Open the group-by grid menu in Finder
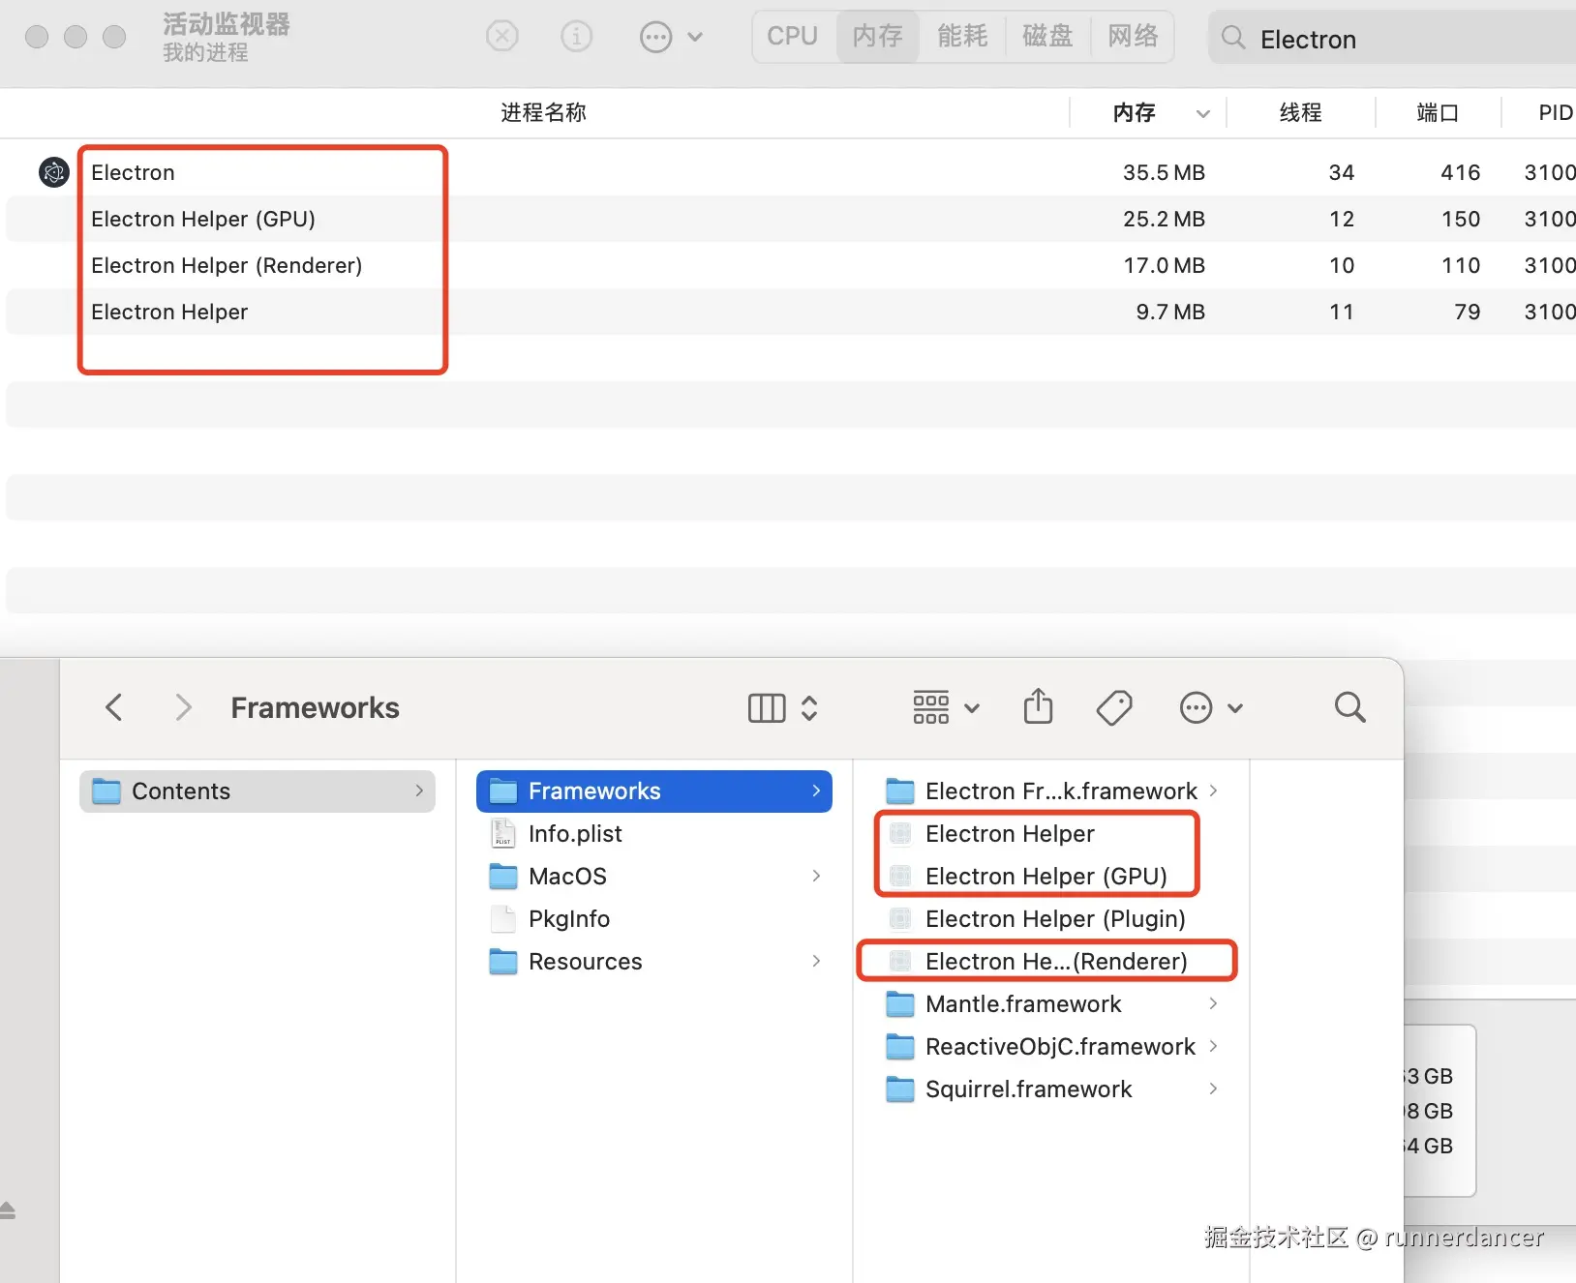 pyautogui.click(x=946, y=708)
